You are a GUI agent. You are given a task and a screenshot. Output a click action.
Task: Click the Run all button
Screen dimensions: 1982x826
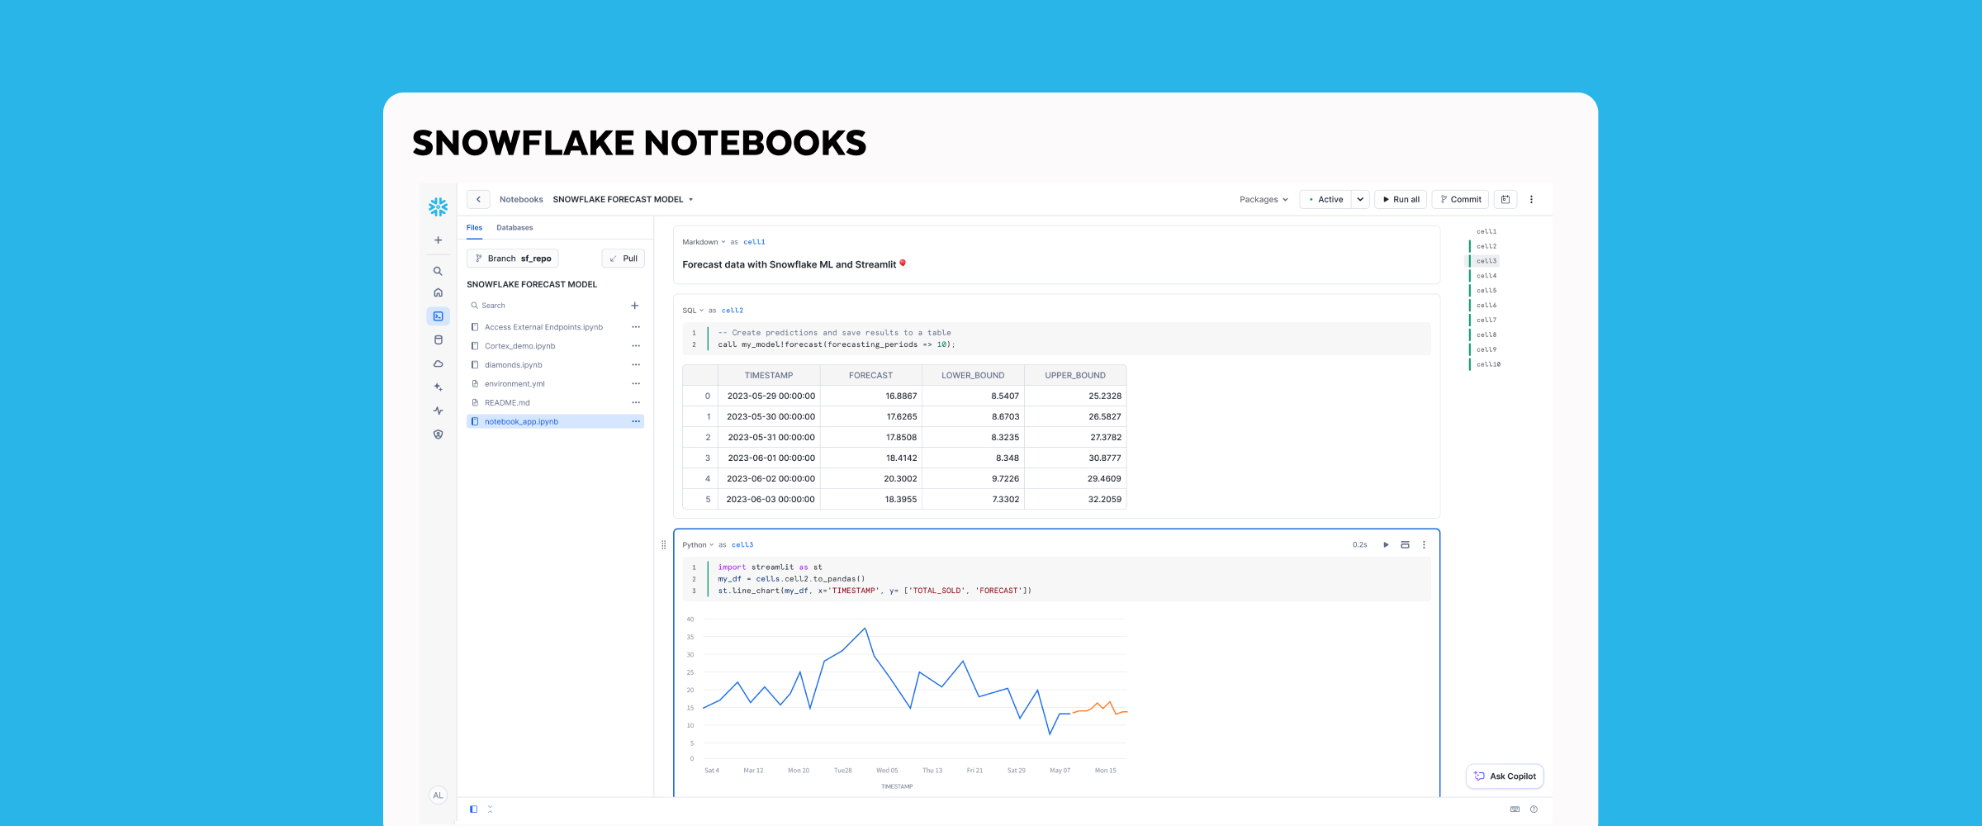1401,199
